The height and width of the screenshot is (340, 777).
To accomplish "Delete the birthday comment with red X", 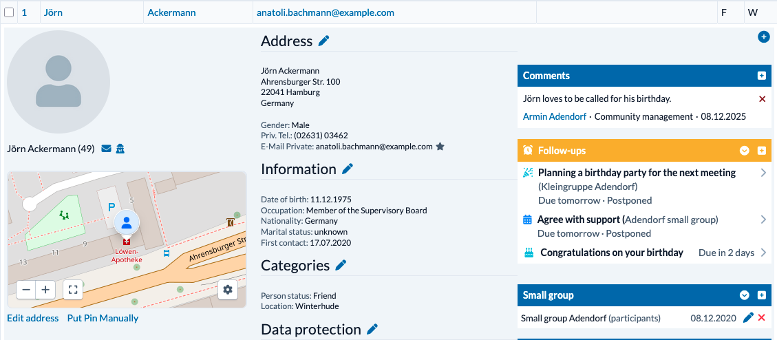I will 762,99.
